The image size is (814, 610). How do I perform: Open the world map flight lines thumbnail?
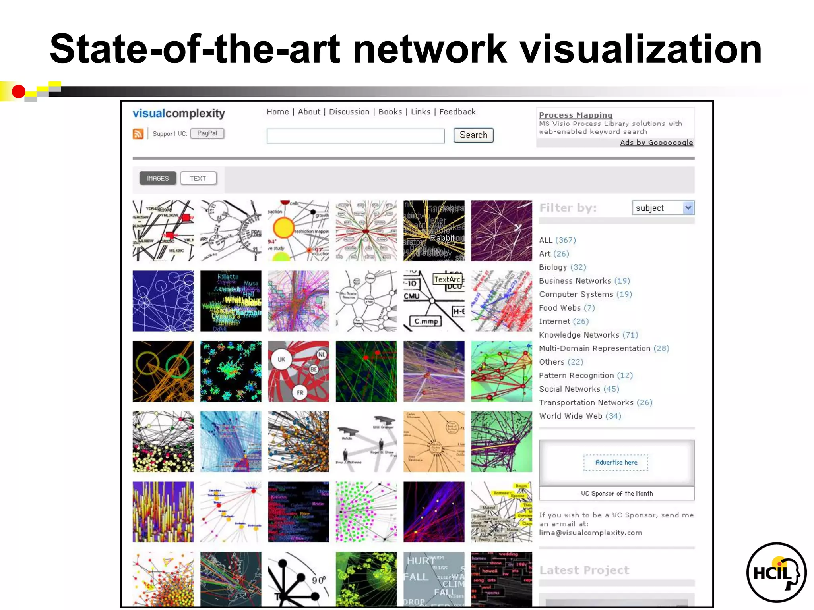tap(231, 579)
